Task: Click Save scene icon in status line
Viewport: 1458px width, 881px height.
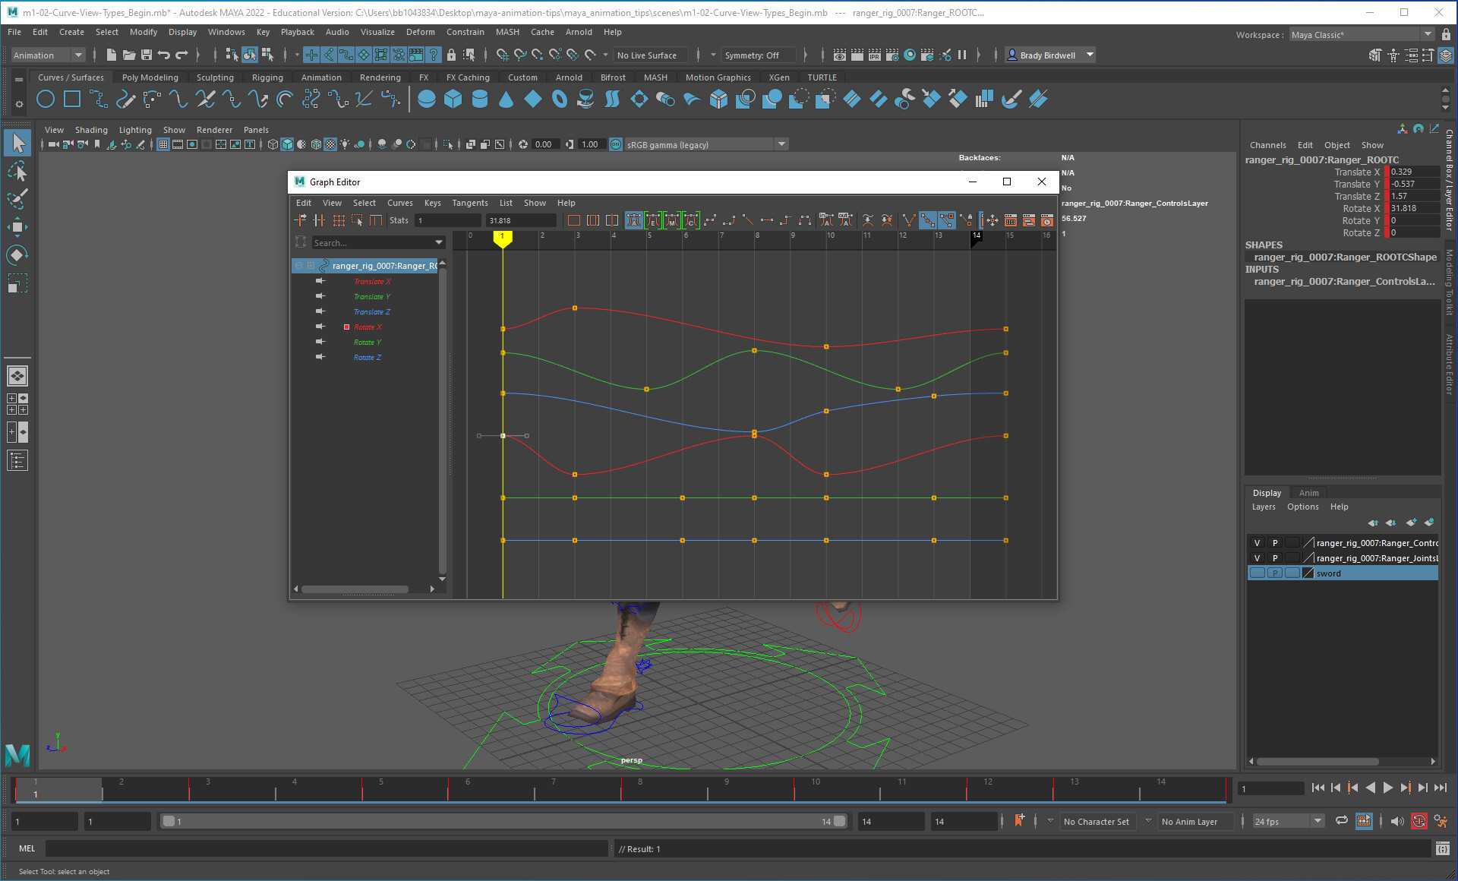Action: (147, 55)
